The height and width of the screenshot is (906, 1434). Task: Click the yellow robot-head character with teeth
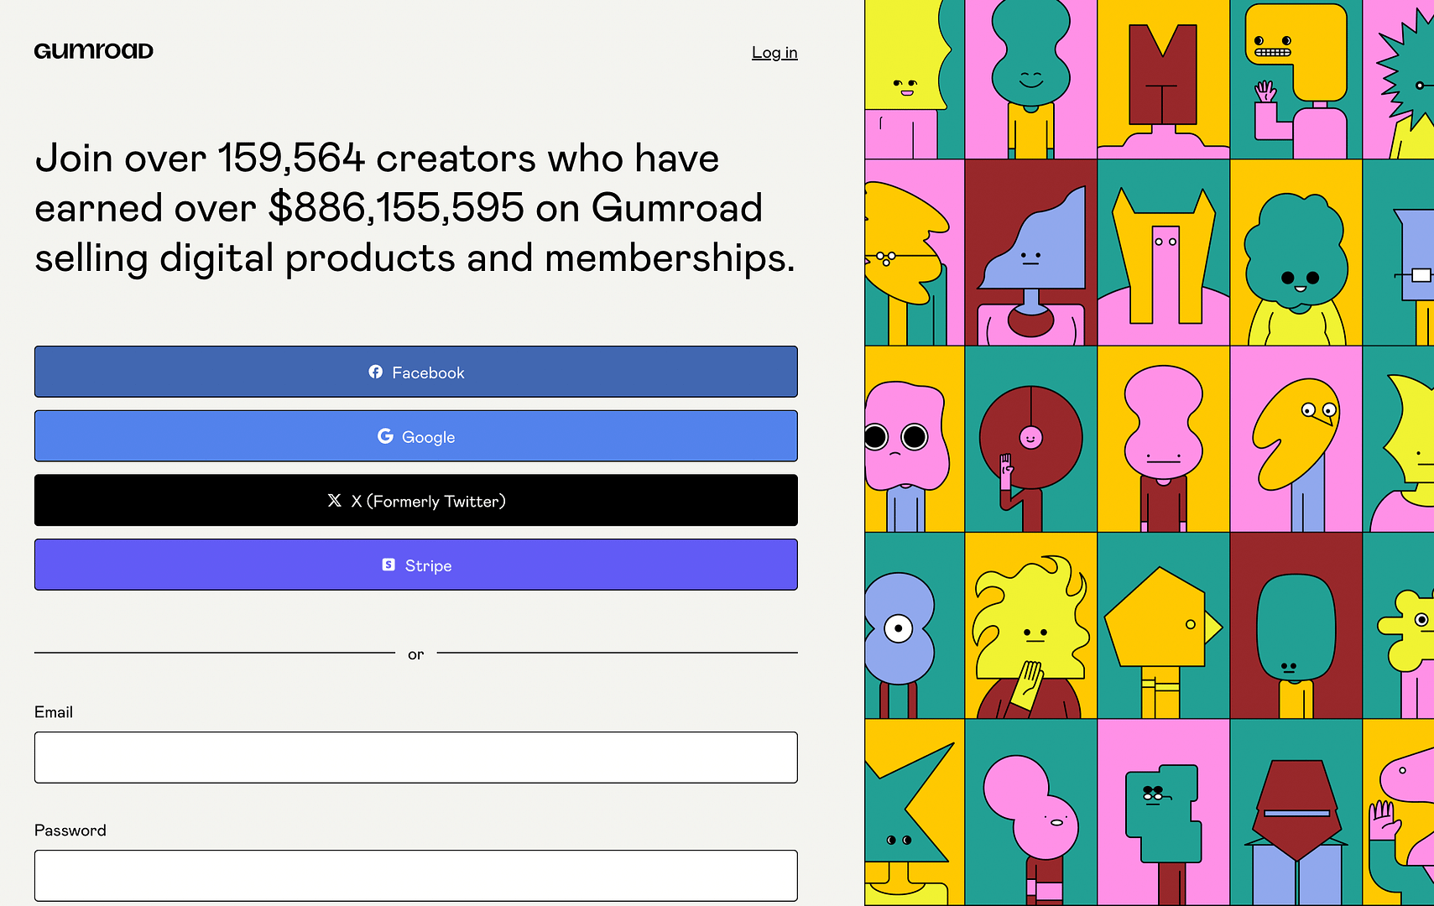pyautogui.click(x=1296, y=80)
